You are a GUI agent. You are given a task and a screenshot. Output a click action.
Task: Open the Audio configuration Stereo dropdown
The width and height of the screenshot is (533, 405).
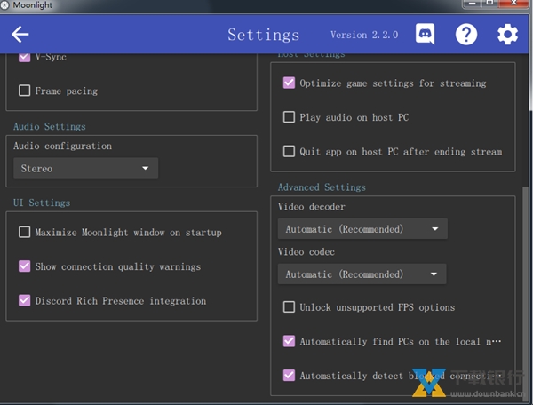85,169
